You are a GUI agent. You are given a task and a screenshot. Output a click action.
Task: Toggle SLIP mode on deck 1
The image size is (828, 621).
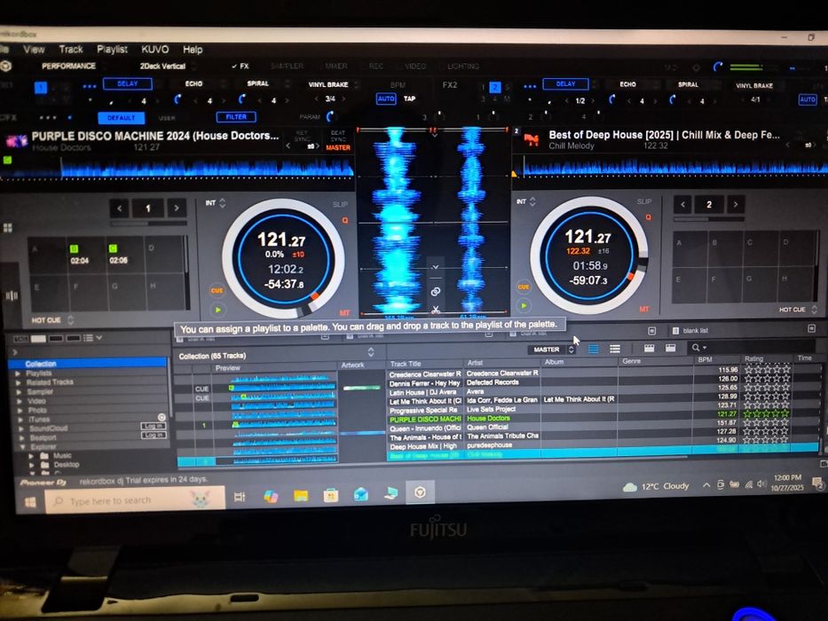coord(340,204)
